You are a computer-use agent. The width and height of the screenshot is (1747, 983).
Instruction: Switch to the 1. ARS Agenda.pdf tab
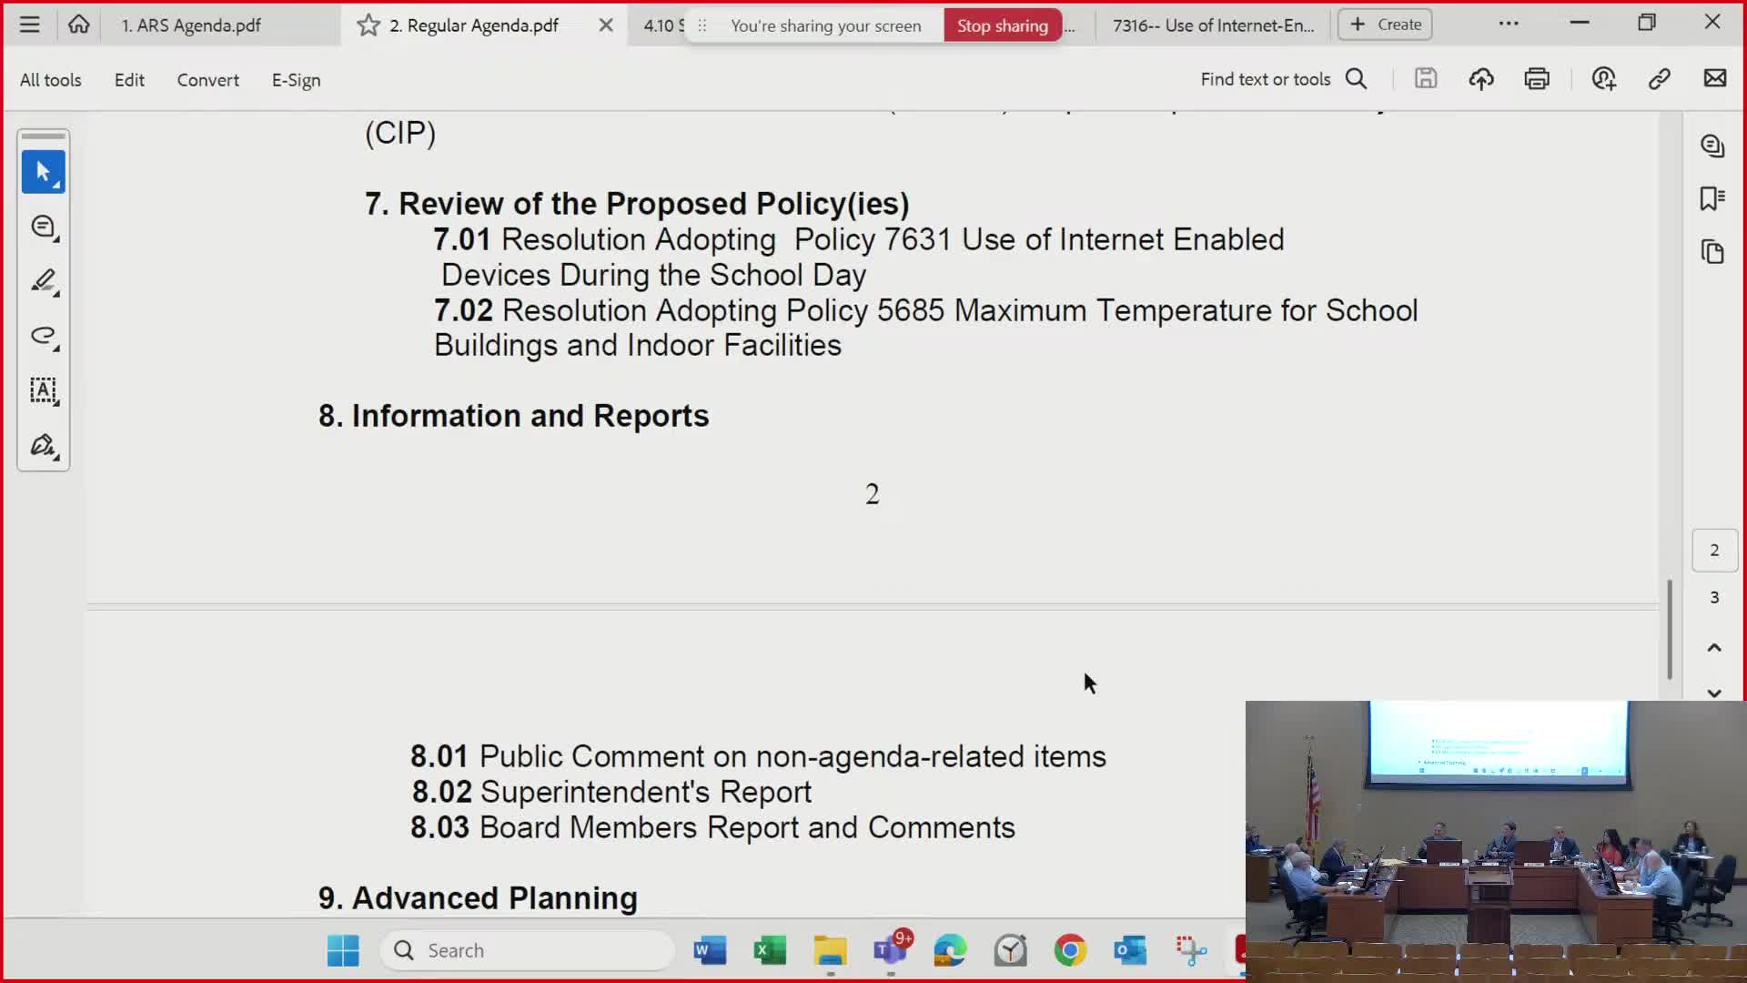191,25
